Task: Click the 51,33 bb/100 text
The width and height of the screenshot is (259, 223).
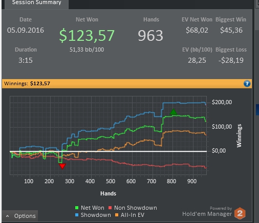Action: (87, 49)
